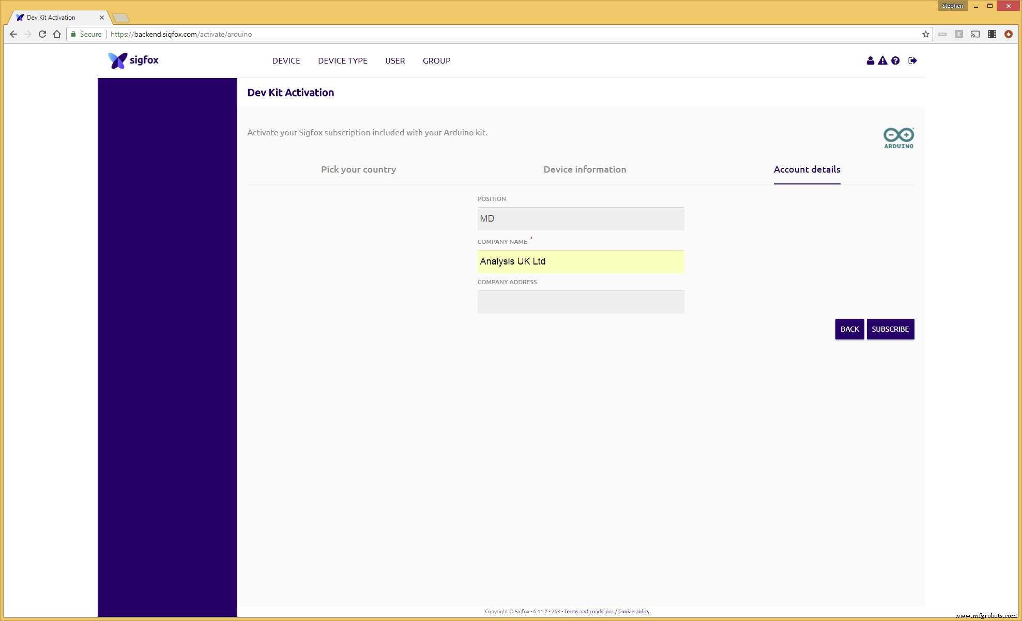Open the Terms and conditions link
The height and width of the screenshot is (621, 1022).
589,611
